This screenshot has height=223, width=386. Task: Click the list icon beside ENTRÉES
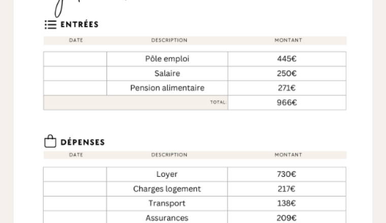pyautogui.click(x=51, y=25)
